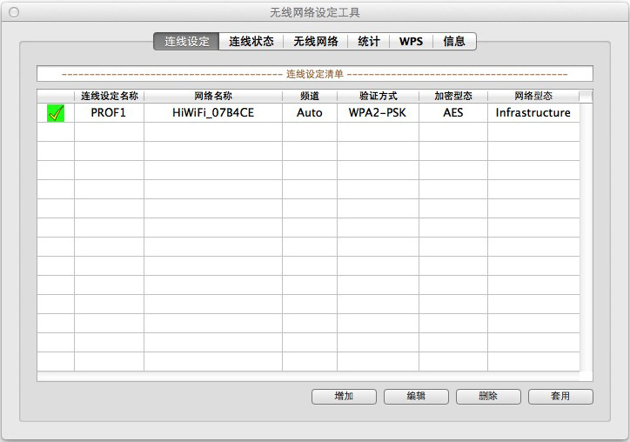The image size is (630, 442).
Task: Sort by 加密型态 column header
Action: 453,96
